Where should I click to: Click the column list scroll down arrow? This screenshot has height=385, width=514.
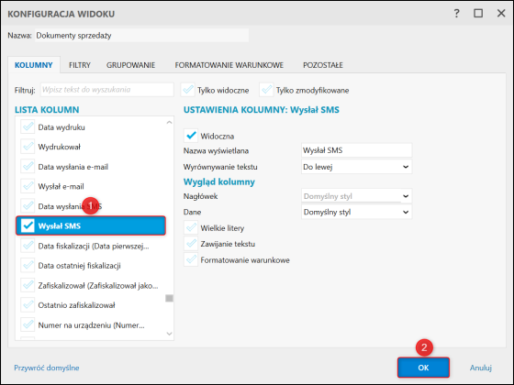click(x=169, y=334)
